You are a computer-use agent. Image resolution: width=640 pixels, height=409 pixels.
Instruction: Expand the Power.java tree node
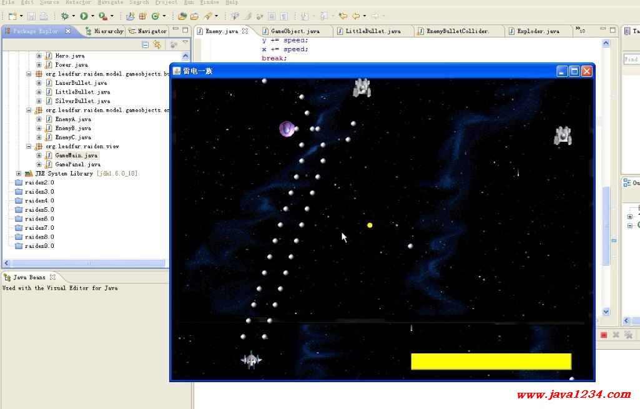(x=39, y=64)
